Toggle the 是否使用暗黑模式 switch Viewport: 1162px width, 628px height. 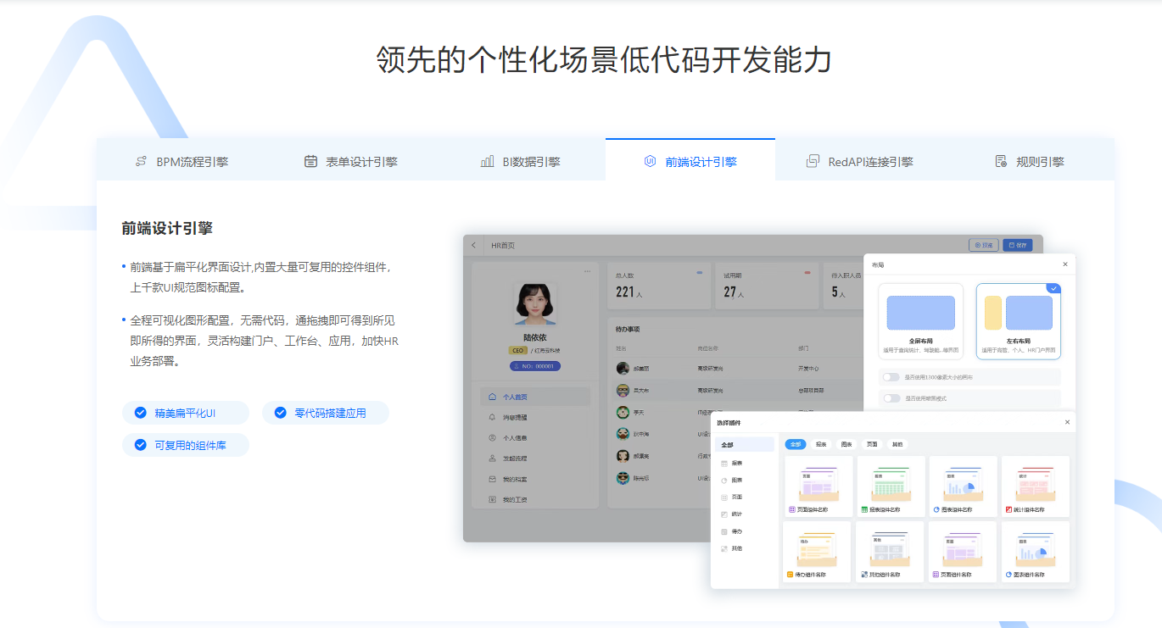tap(891, 397)
